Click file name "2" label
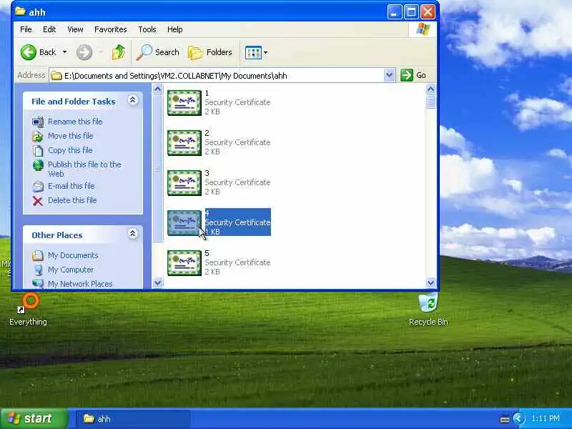 click(x=207, y=133)
